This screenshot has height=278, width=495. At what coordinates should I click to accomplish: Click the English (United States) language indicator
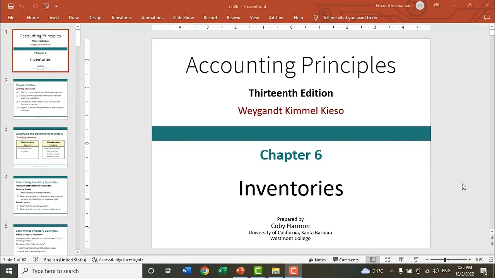coord(65,260)
